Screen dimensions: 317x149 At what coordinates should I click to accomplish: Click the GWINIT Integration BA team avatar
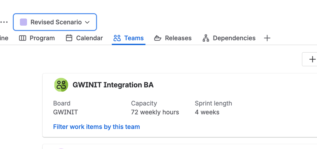tap(61, 85)
